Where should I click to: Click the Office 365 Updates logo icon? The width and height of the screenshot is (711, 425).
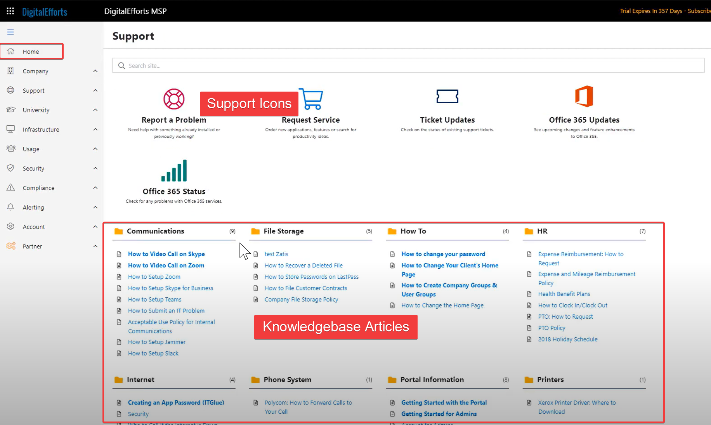pyautogui.click(x=584, y=96)
